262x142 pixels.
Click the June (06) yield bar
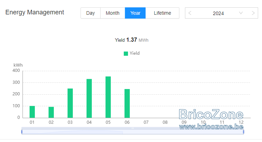point(127,103)
